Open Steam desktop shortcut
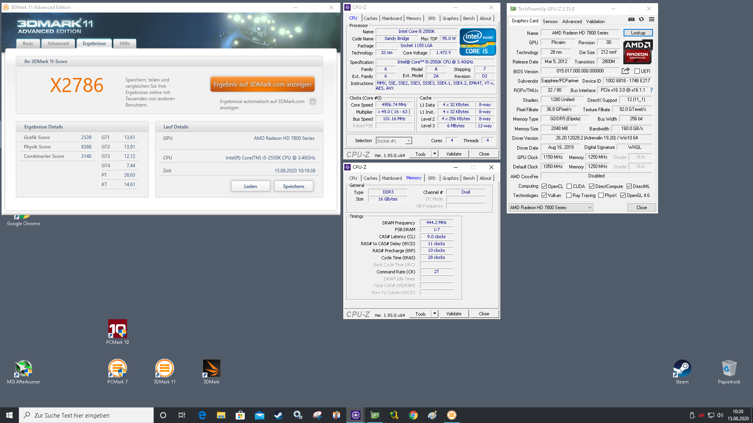Image resolution: width=753 pixels, height=423 pixels. click(x=682, y=372)
